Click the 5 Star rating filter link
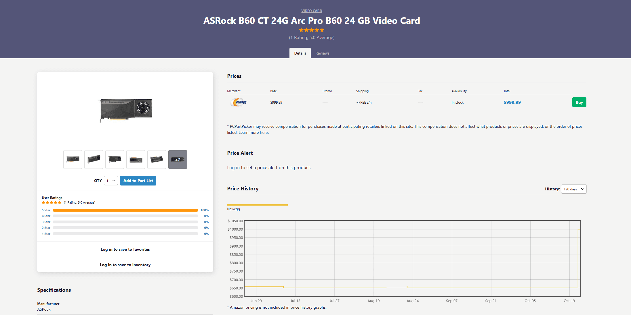631x315 pixels. [46, 210]
